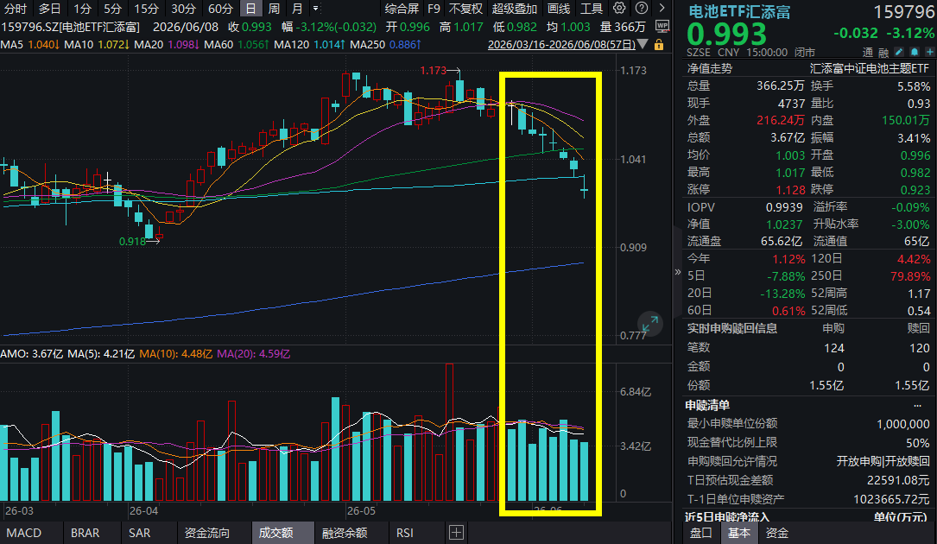Click the 超级叠加 button
The width and height of the screenshot is (937, 544).
[515, 9]
